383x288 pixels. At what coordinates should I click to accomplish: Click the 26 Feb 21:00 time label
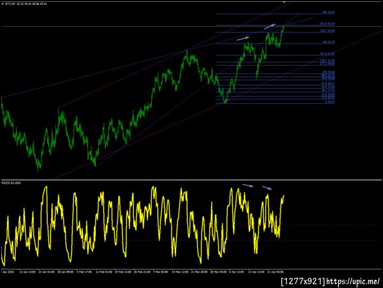(x=142, y=271)
